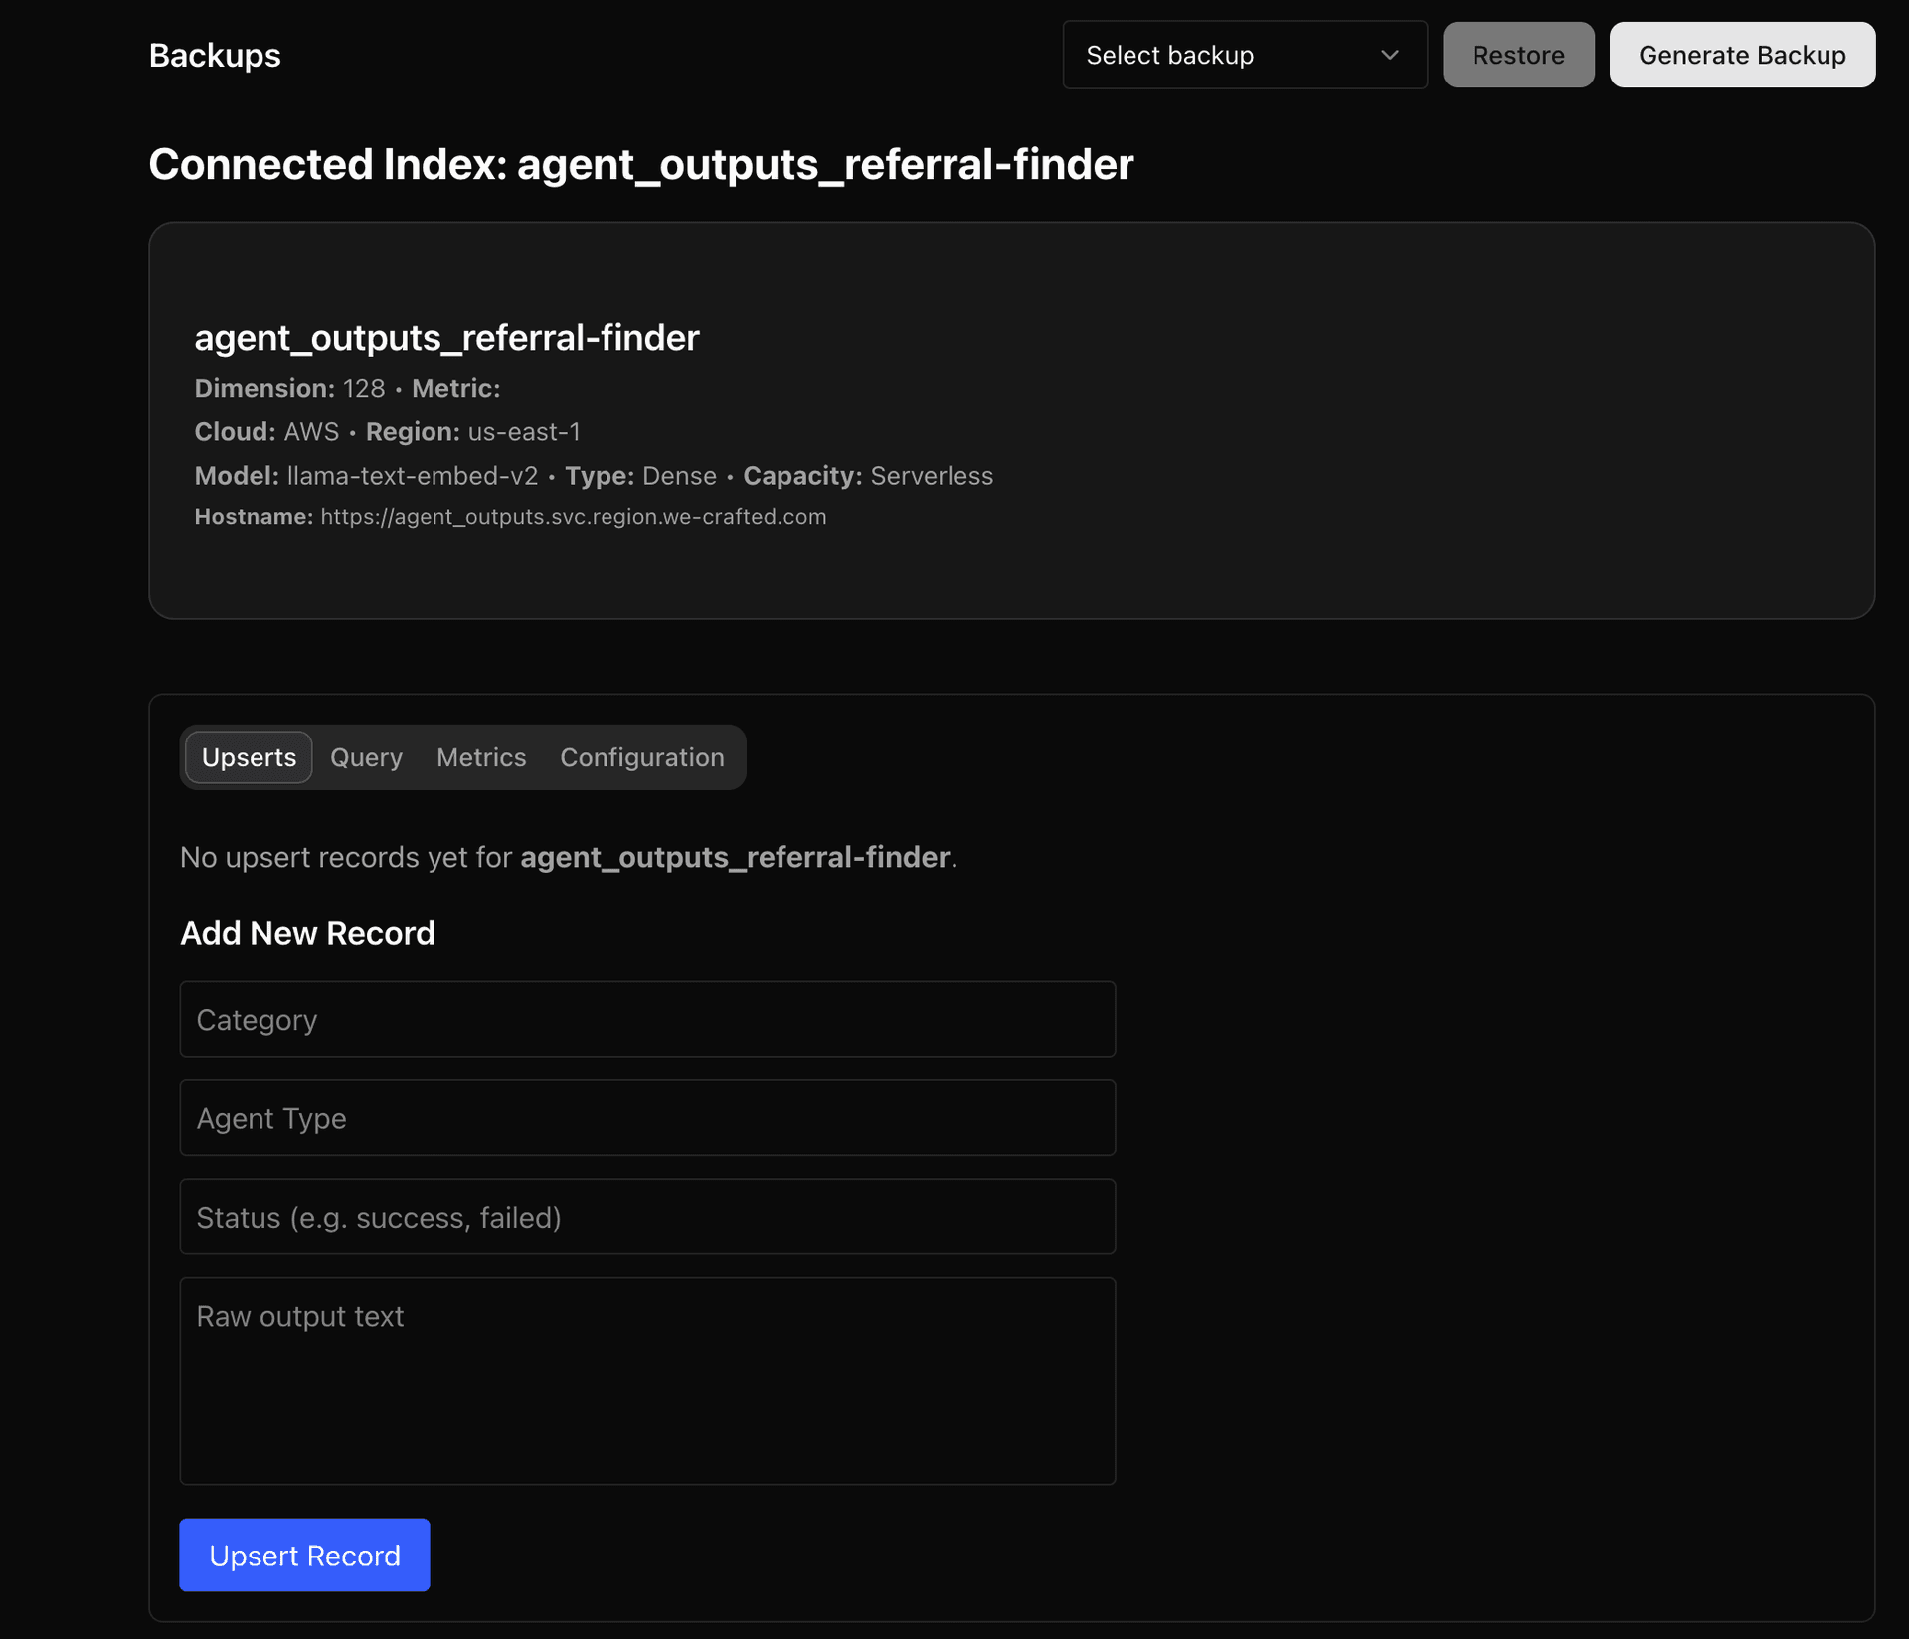Viewport: 1909px width, 1639px height.
Task: Click the agent_outputs_referral-finder card title
Action: click(446, 338)
